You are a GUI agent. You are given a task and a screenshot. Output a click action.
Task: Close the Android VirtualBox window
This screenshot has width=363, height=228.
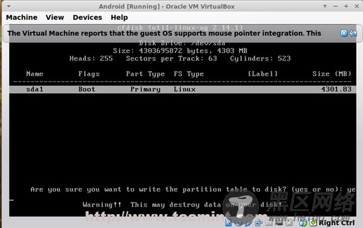(x=357, y=6)
